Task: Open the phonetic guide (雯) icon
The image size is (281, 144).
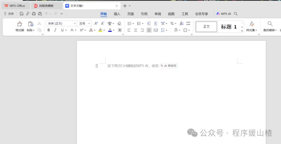Action: (x=110, y=23)
